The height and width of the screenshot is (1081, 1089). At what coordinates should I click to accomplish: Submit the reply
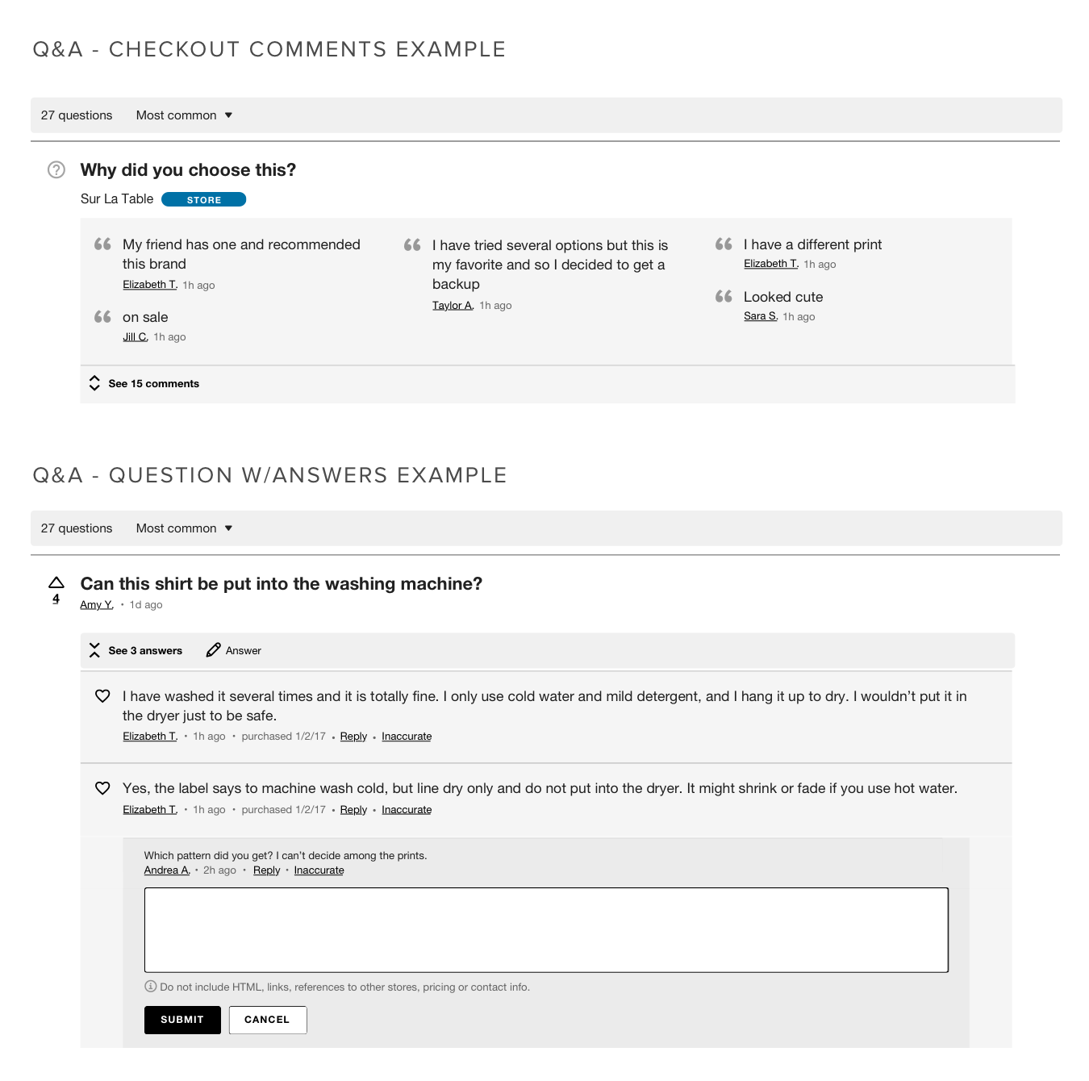point(182,1020)
